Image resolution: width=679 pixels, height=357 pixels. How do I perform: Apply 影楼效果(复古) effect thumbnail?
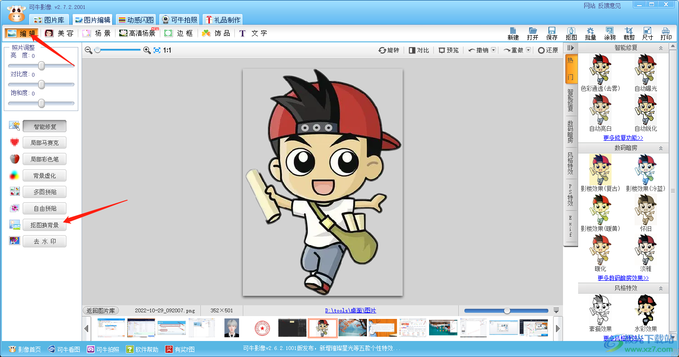[x=600, y=169]
